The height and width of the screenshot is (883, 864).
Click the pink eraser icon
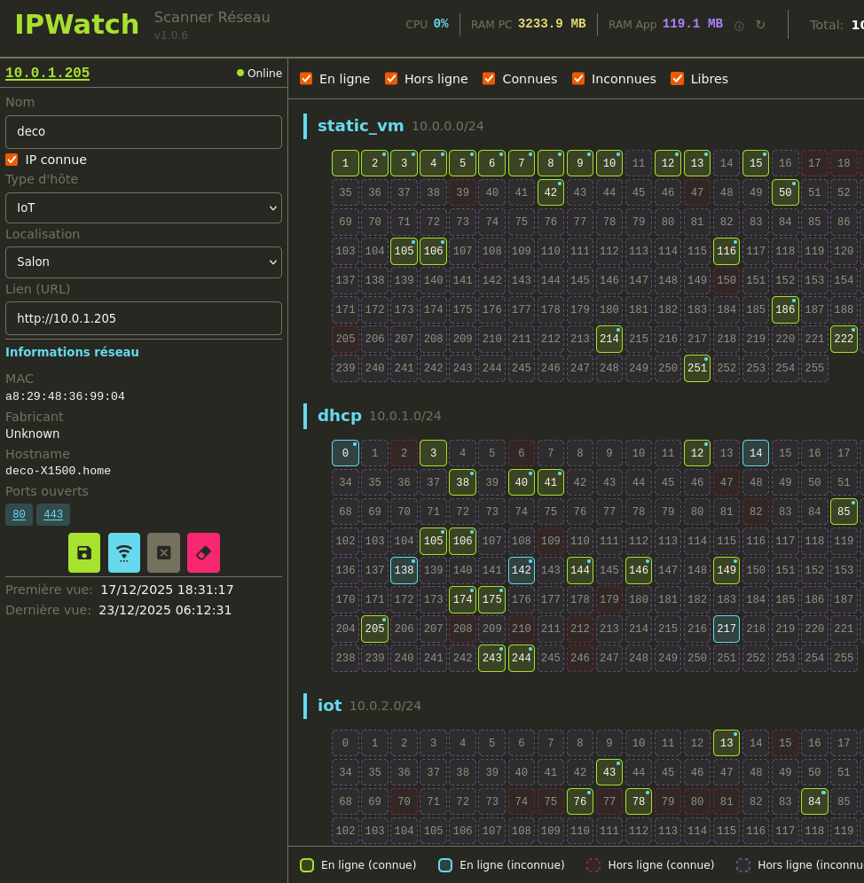pyautogui.click(x=203, y=552)
